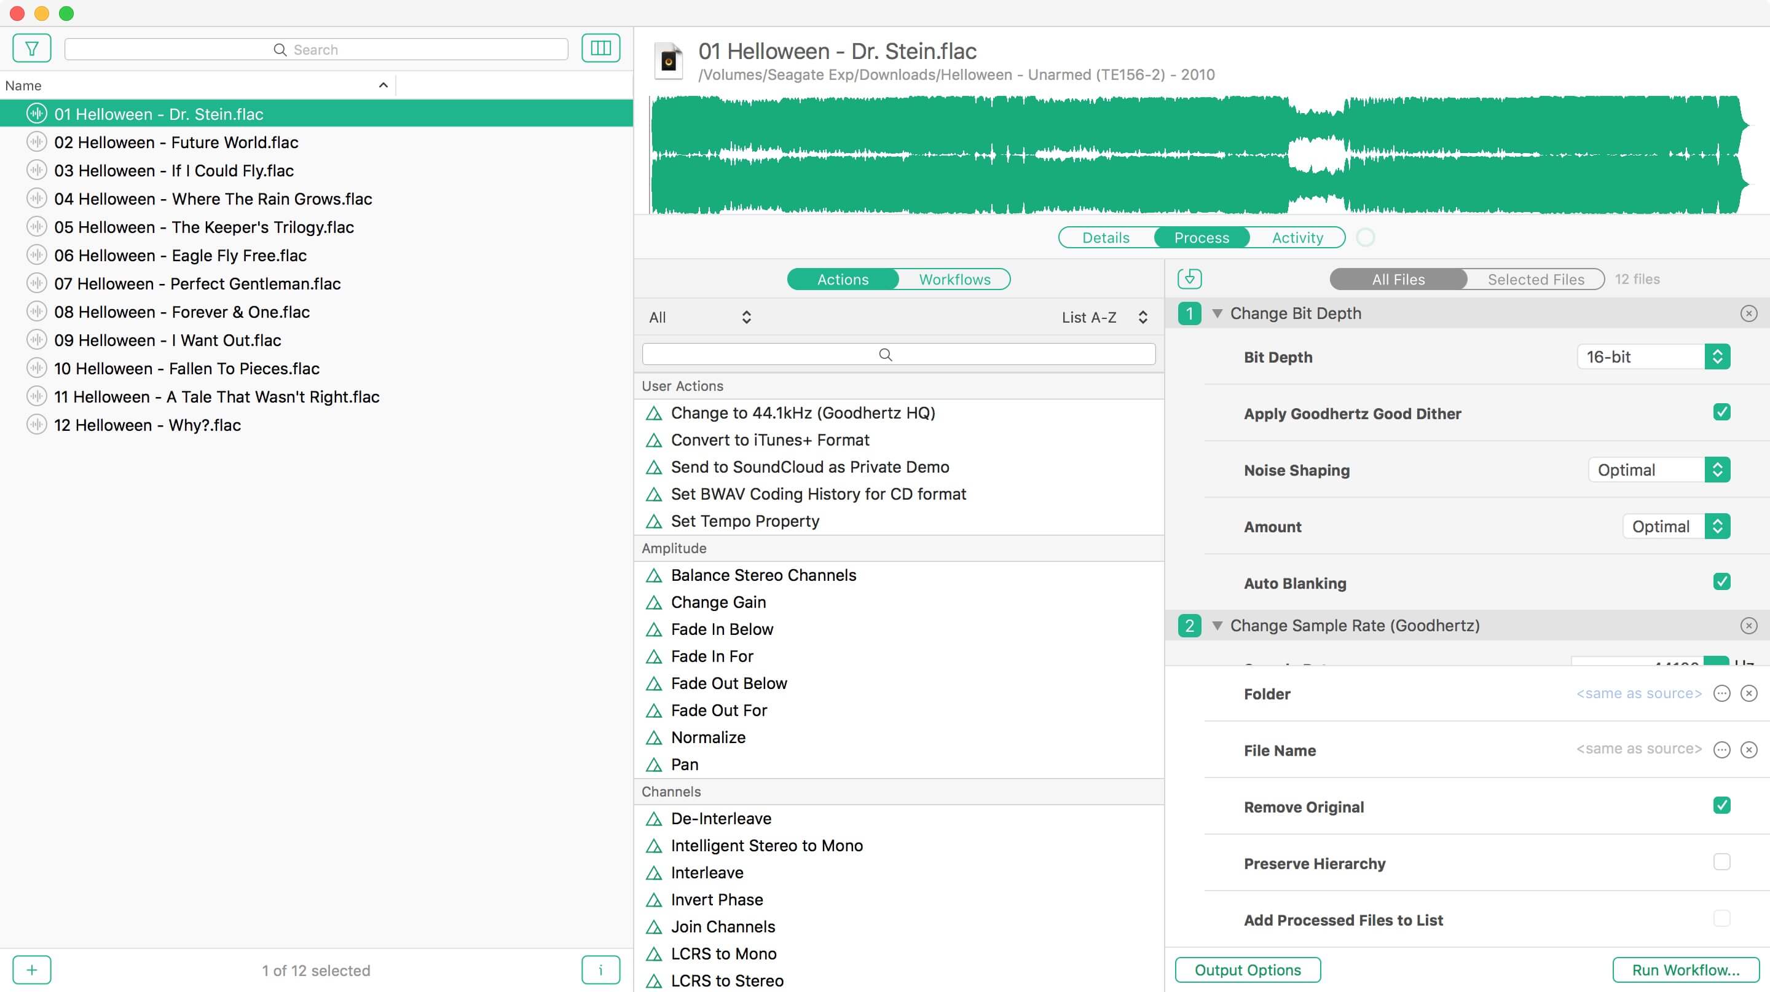Viewport: 1770px width, 992px height.
Task: Select 12 Helloween - Why?.flac
Action: [x=316, y=425]
